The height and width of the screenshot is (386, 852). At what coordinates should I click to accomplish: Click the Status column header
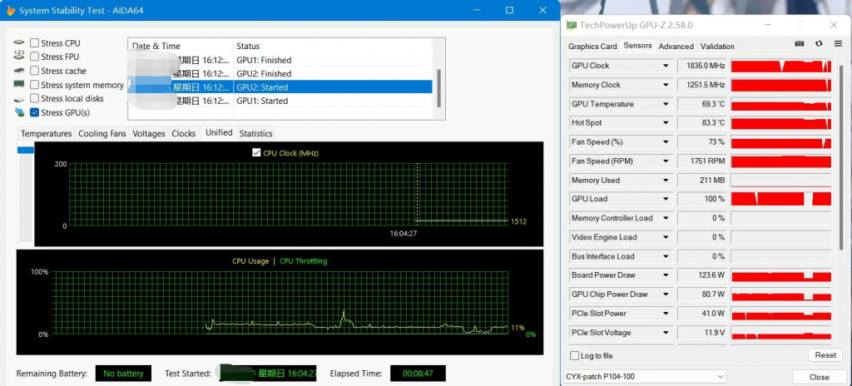(333, 46)
